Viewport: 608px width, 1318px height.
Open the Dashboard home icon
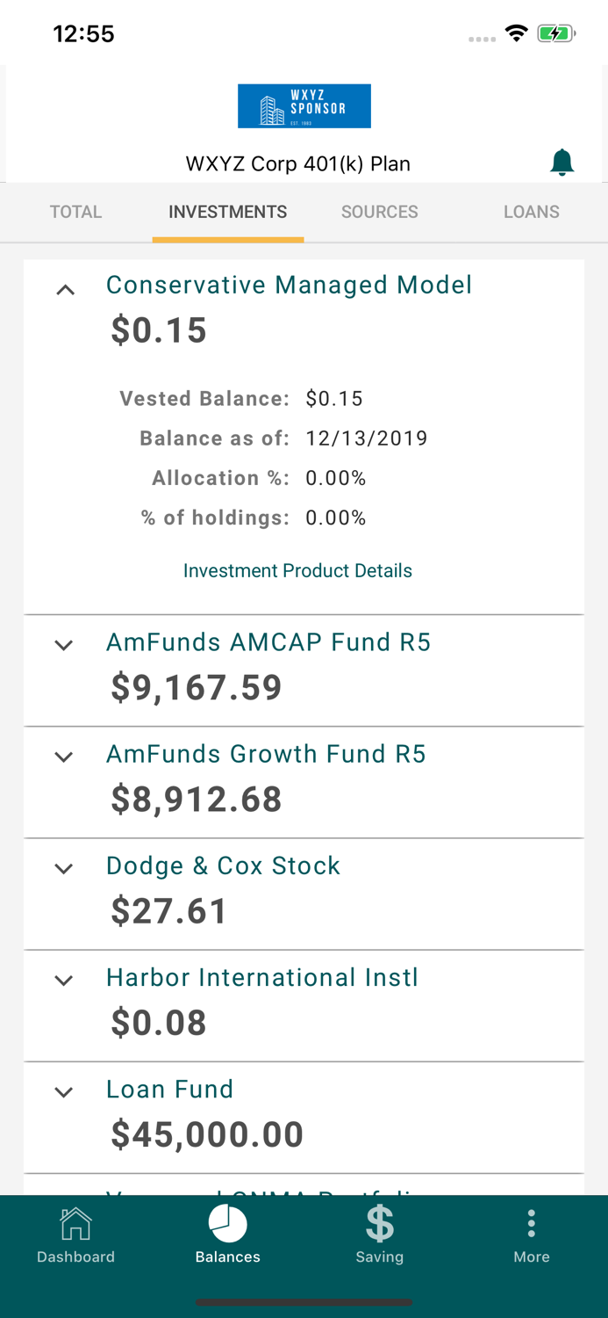[75, 1224]
